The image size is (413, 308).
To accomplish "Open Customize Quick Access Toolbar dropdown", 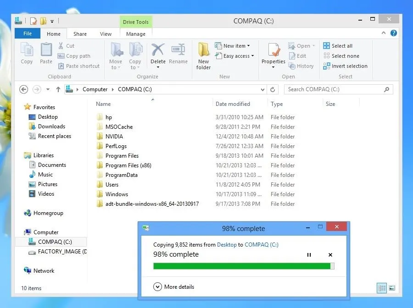I will pyautogui.click(x=52, y=21).
